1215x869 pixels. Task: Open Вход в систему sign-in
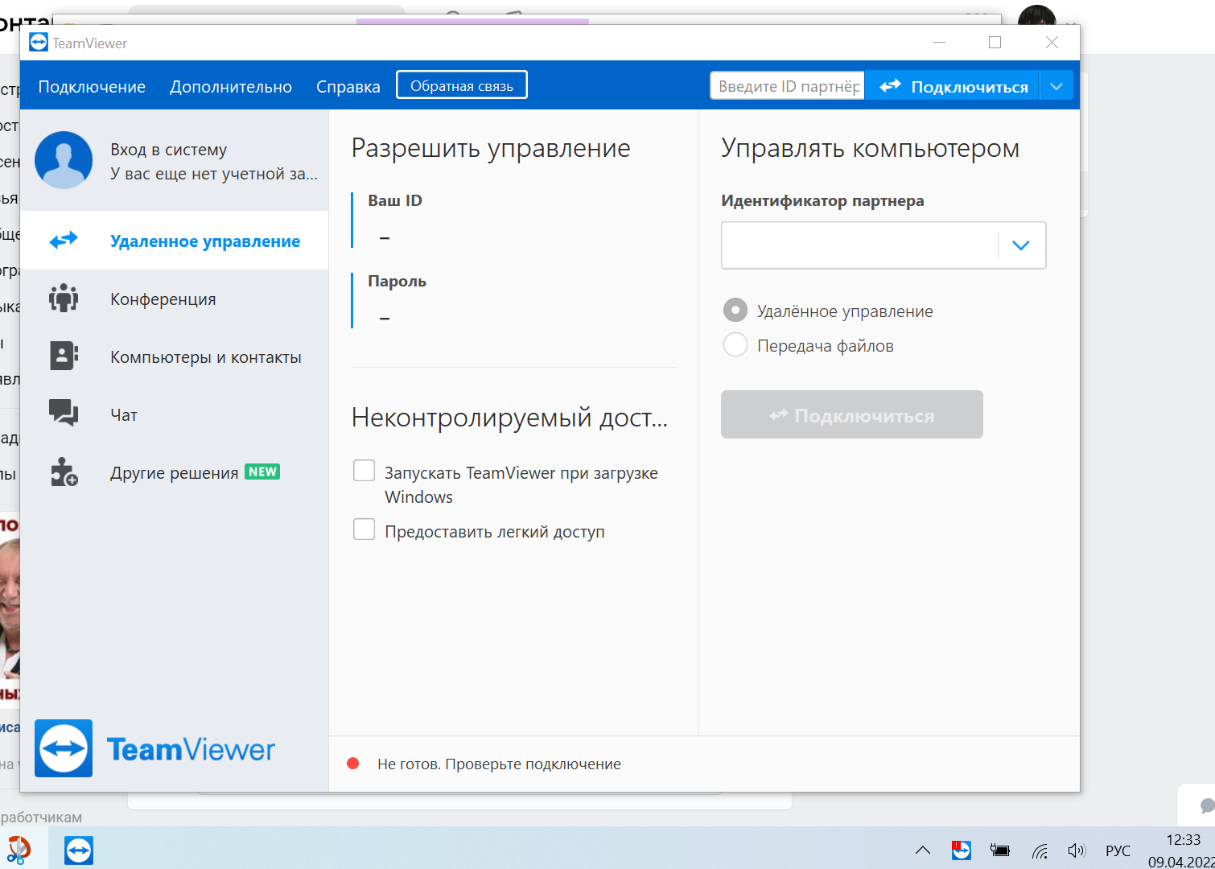(x=168, y=150)
